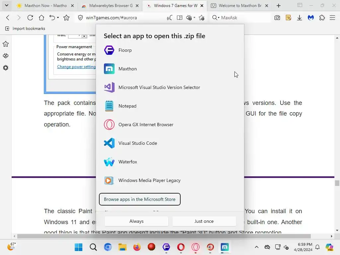The height and width of the screenshot is (255, 340).
Task: Open the Windows Start menu
Action: click(x=78, y=247)
